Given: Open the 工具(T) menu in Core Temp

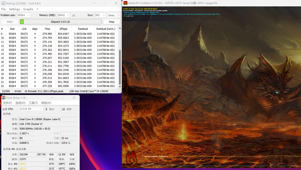Looking at the screenshot, I should click(33, 103).
